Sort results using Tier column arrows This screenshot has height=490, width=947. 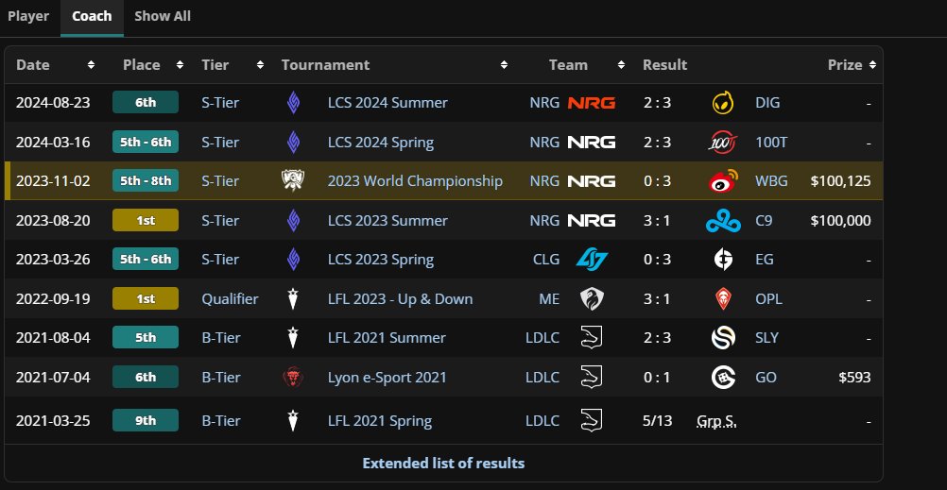pyautogui.click(x=260, y=65)
